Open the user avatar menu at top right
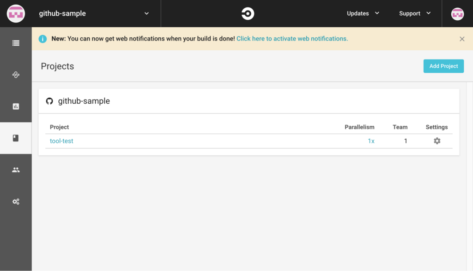This screenshot has height=271, width=473. (x=457, y=14)
